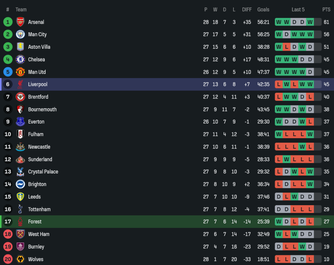
Task: Sort table by PTS column header
Action: 326,9
